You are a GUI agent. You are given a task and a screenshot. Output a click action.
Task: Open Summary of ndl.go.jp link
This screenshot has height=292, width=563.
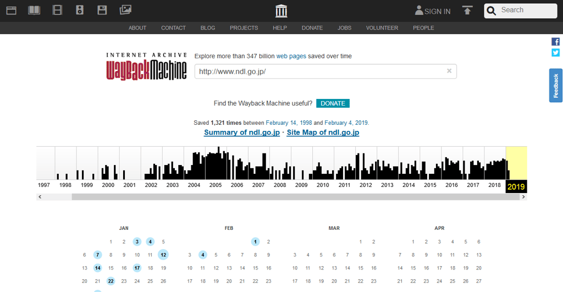(241, 133)
